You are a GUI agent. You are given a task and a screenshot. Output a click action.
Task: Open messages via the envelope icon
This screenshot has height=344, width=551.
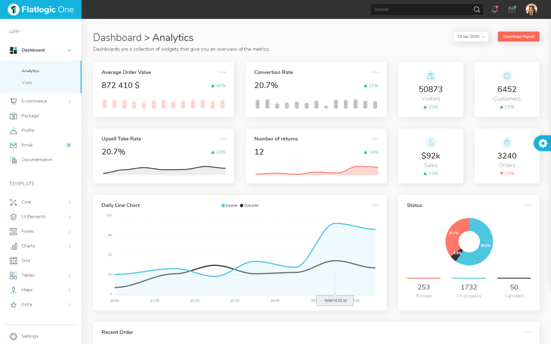coord(512,9)
